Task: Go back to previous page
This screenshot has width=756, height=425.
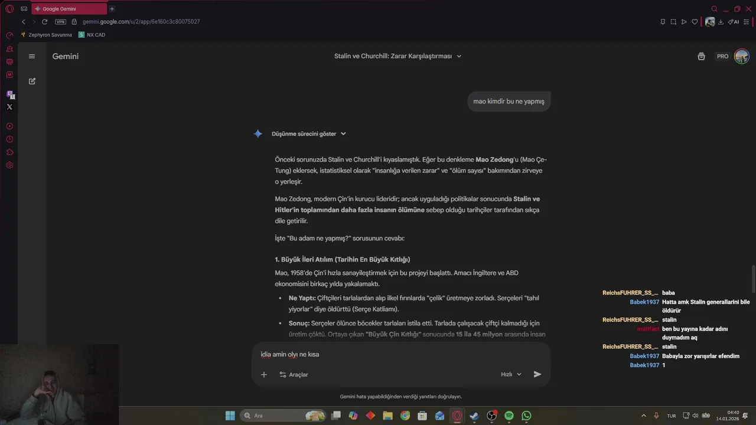Action: 24,22
